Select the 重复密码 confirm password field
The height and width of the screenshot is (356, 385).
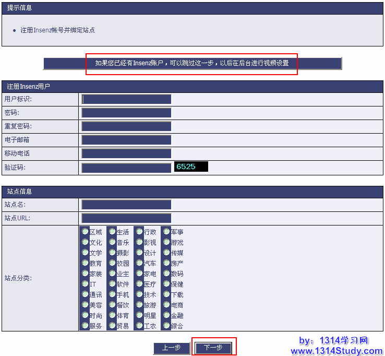(x=126, y=126)
